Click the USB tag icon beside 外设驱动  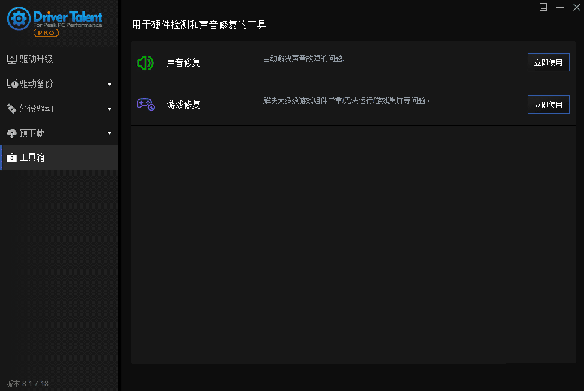coord(12,108)
